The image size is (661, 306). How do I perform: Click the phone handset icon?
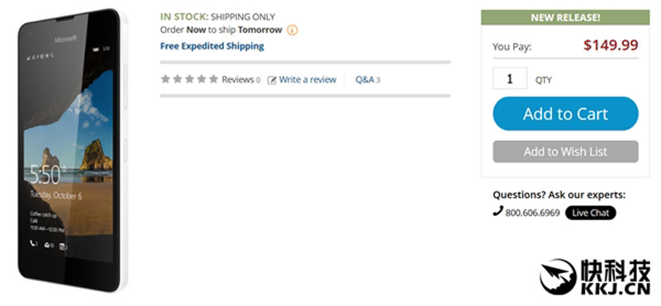click(x=498, y=211)
